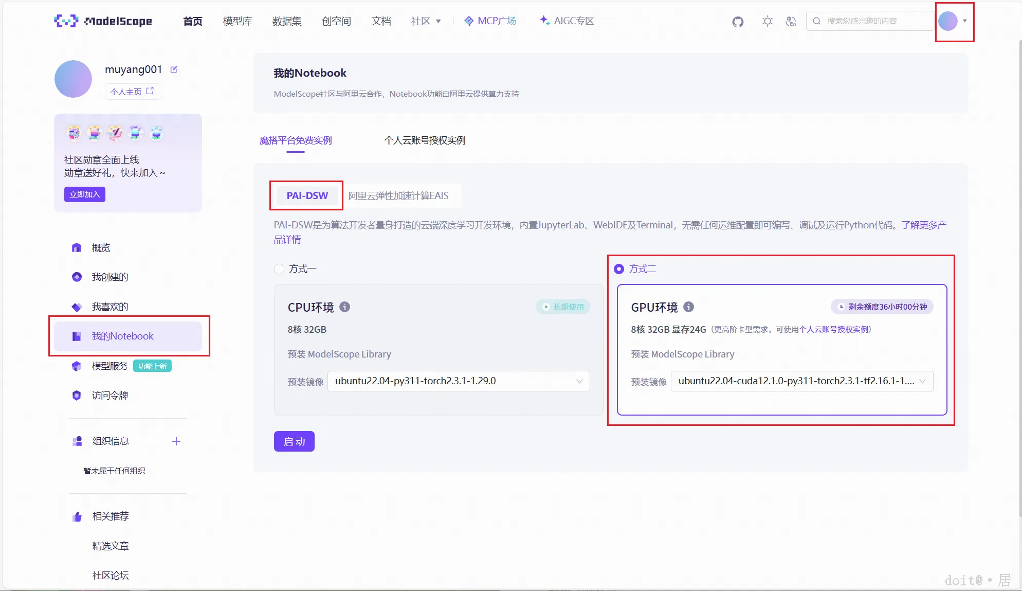This screenshot has width=1022, height=591.
Task: Open 个人主页 from the profile card
Action: (132, 91)
